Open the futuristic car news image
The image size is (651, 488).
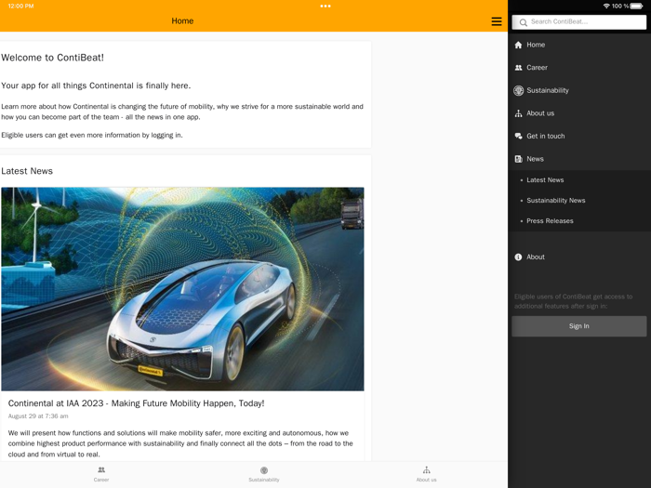(182, 289)
